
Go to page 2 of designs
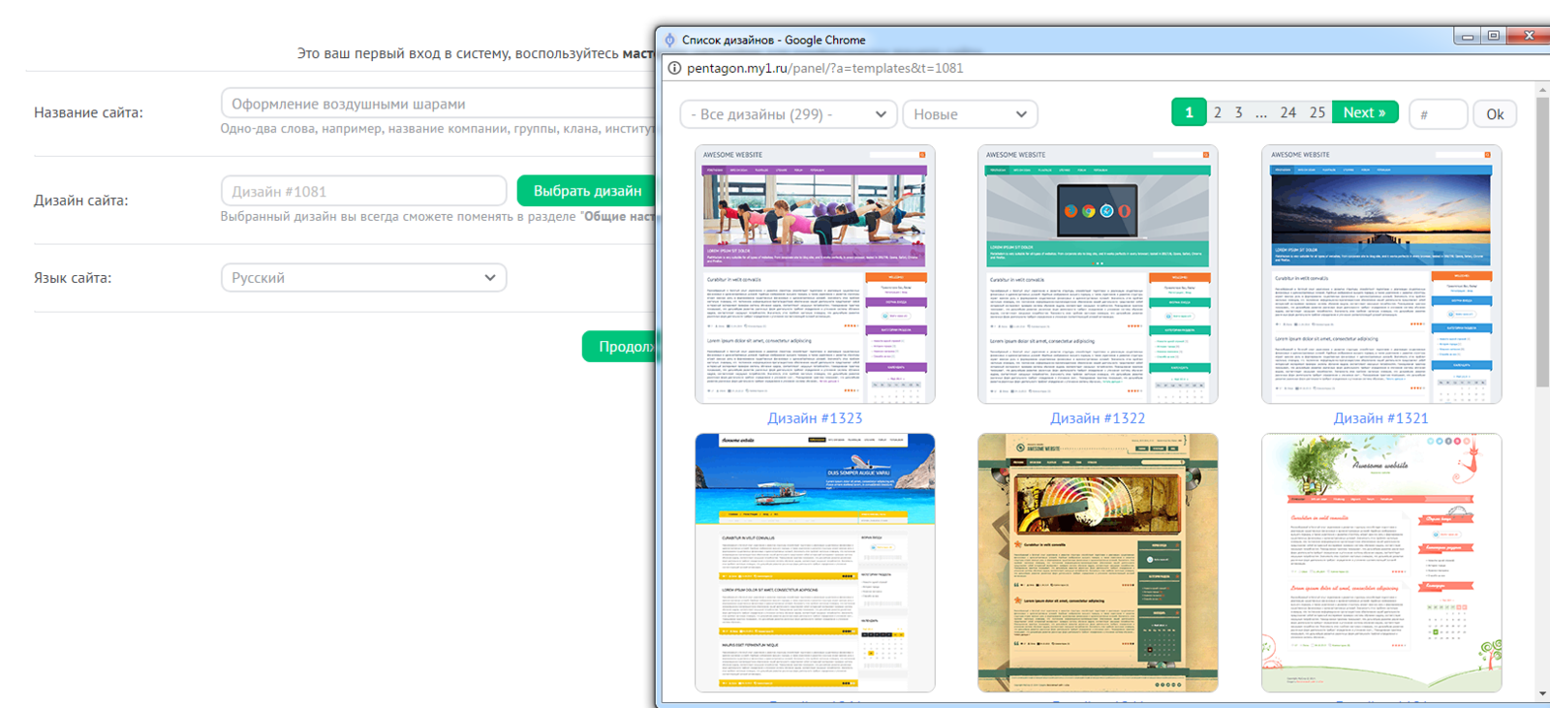(x=1217, y=113)
